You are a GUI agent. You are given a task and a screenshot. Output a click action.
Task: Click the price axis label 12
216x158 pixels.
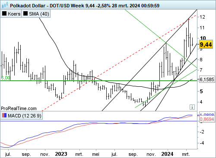click(202, 17)
